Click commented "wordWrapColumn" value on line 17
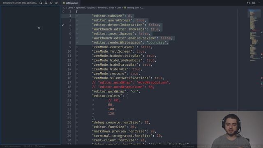 (152, 83)
